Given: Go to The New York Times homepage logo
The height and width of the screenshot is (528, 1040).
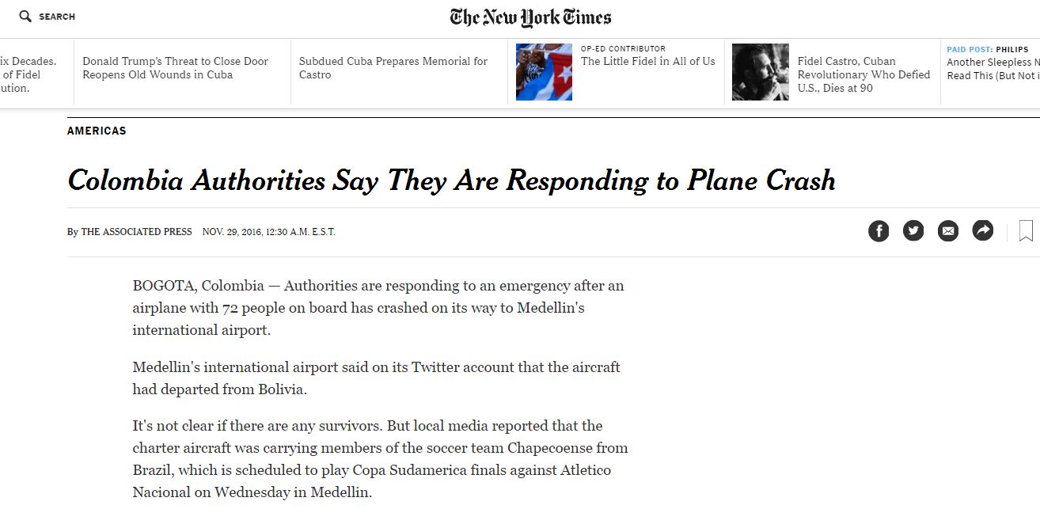Looking at the screenshot, I should point(530,17).
